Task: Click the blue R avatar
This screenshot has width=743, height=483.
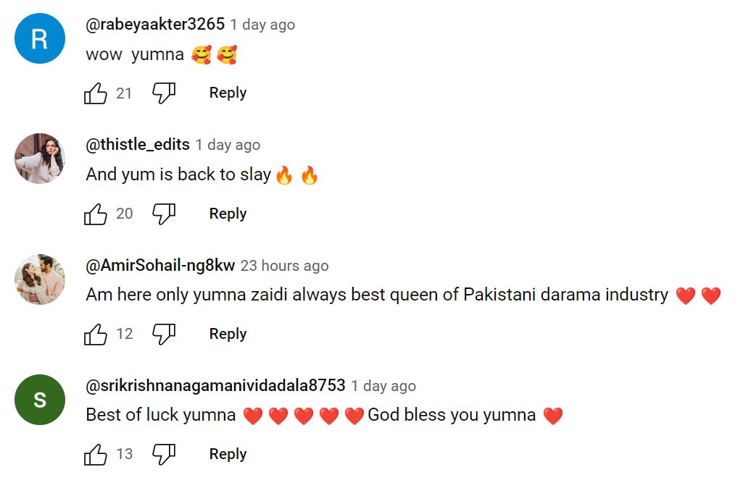Action: (40, 38)
